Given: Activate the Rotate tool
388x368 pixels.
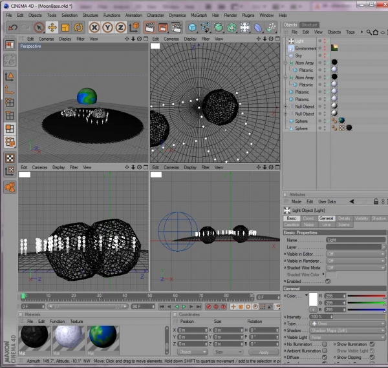Looking at the screenshot, I should 78,27.
